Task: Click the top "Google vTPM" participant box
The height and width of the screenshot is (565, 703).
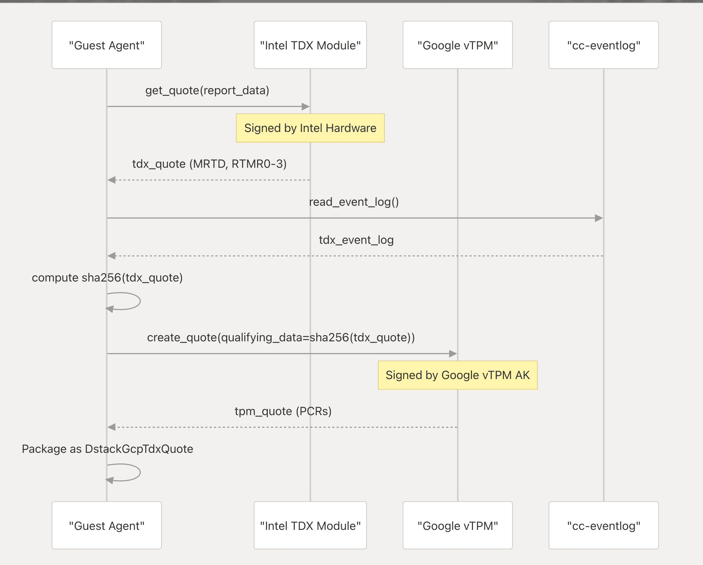Action: [x=458, y=45]
